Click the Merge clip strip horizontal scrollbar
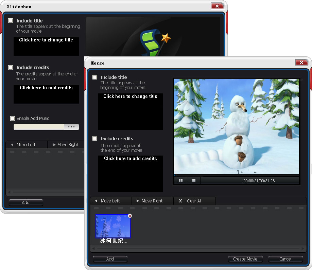 (198, 248)
